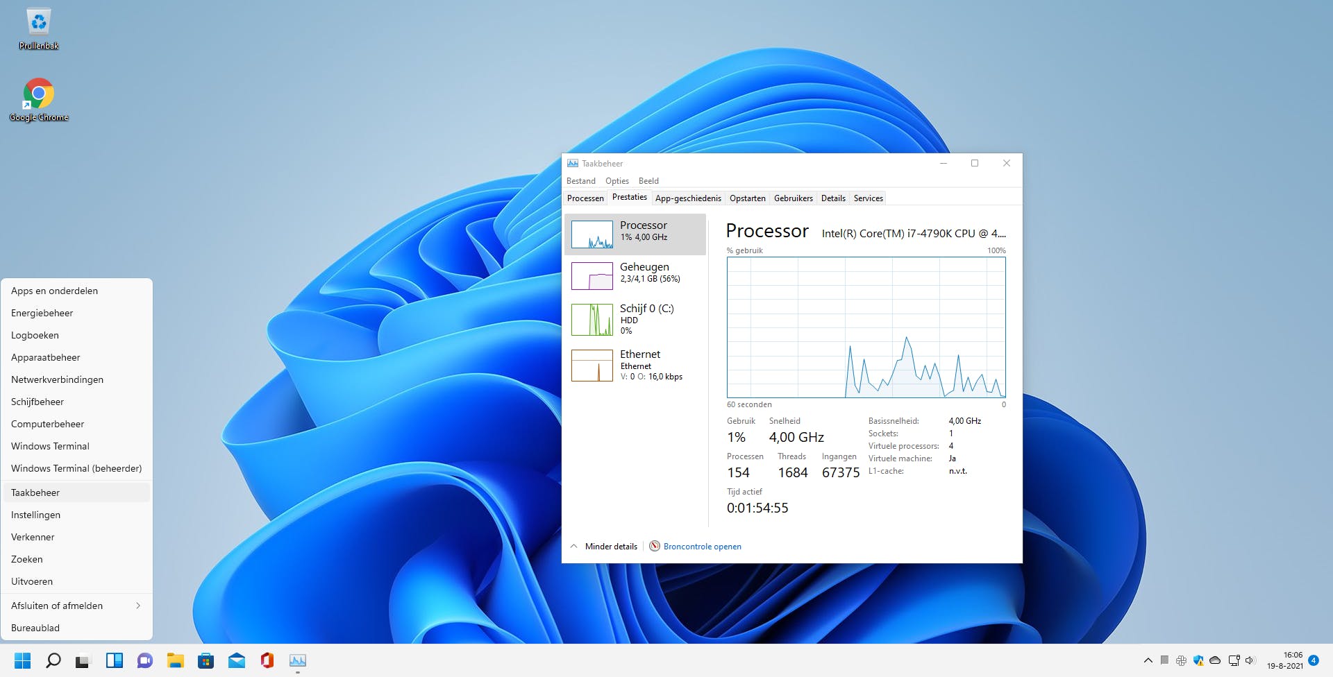The width and height of the screenshot is (1333, 677).
Task: Click the Threads count 1684
Action: coord(793,473)
